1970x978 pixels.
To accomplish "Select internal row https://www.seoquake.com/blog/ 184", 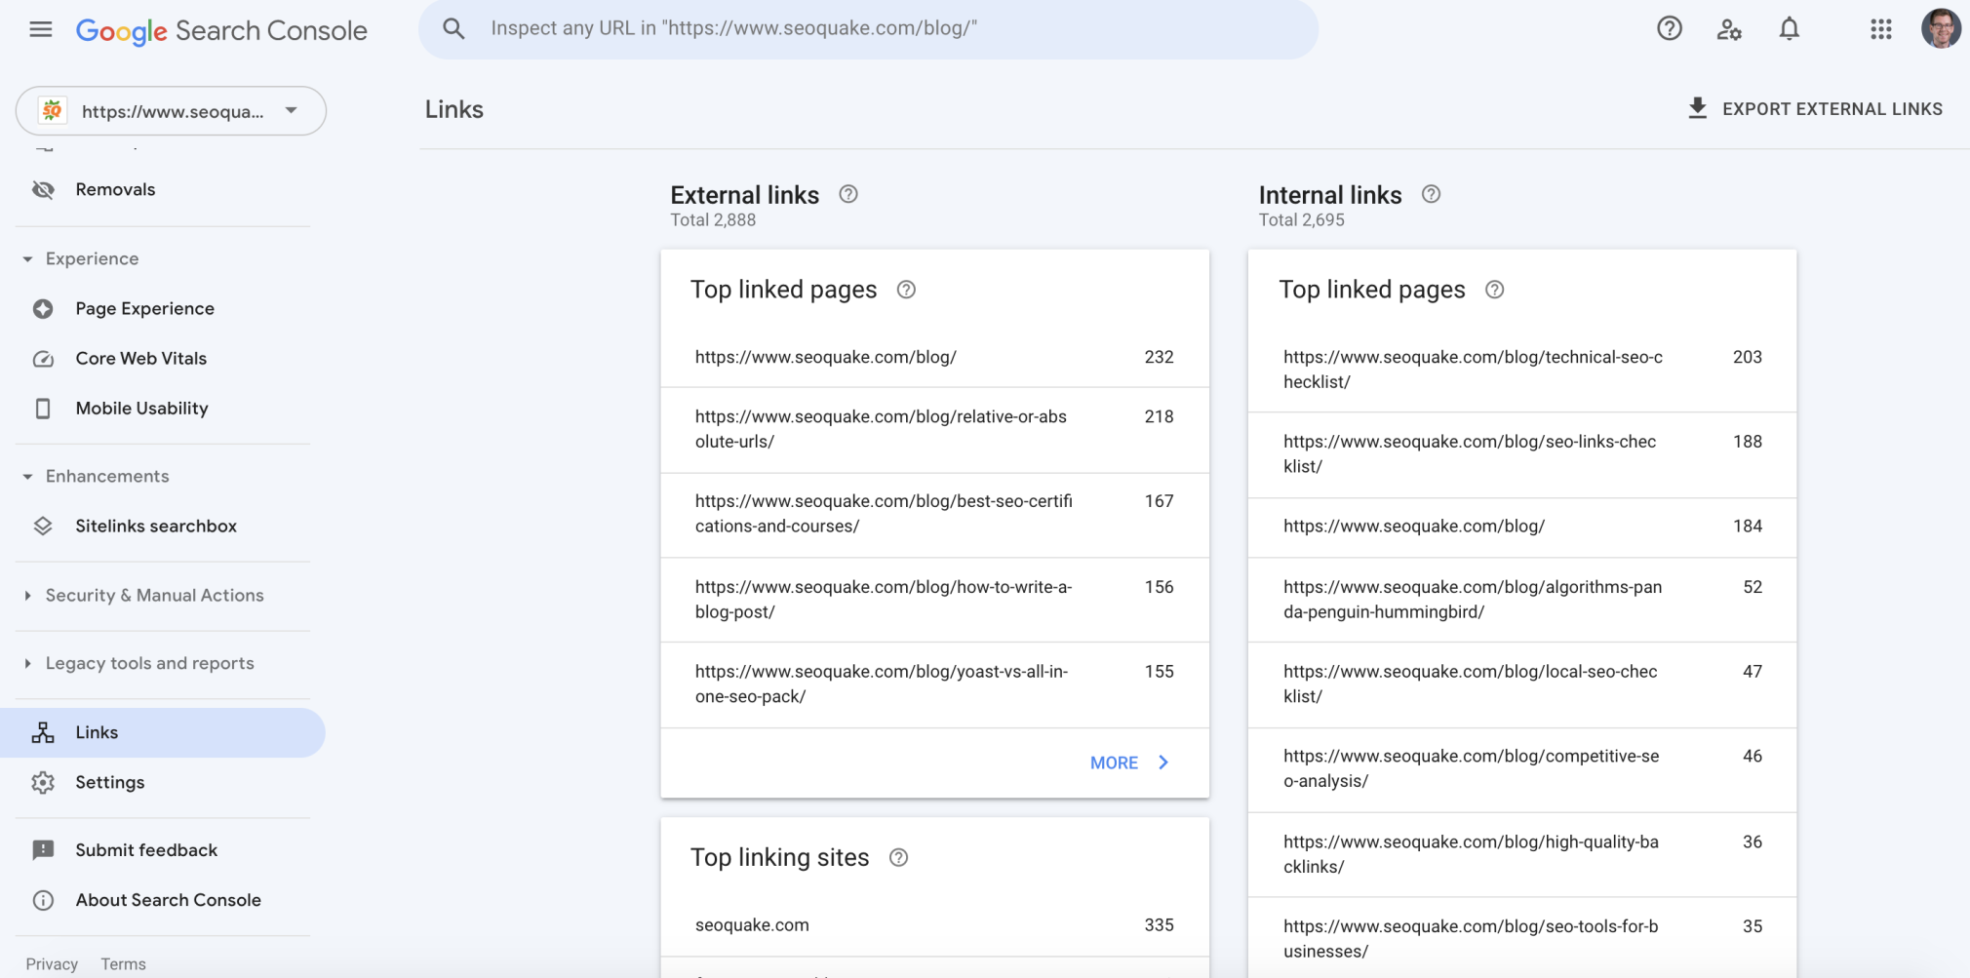I will [1521, 528].
